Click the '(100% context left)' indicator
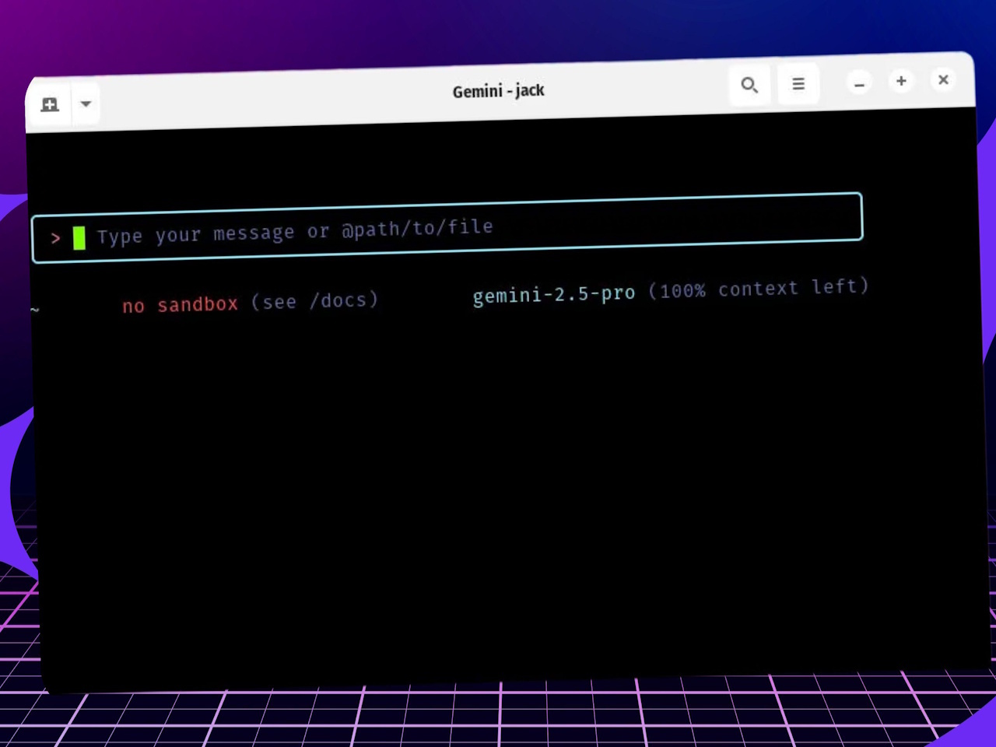The width and height of the screenshot is (996, 747). tap(758, 289)
